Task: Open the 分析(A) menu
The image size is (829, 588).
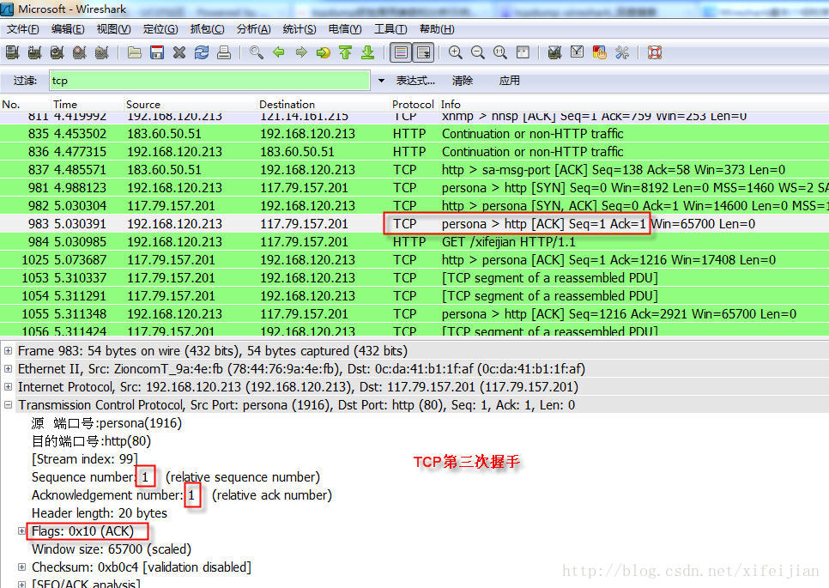Action: coord(254,29)
